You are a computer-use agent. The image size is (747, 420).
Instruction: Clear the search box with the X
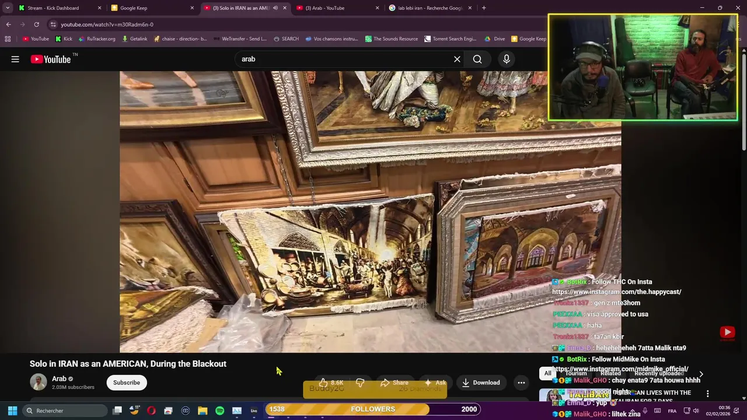coord(457,59)
